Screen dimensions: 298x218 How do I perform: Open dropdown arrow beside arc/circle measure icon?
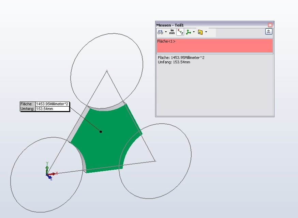click(166, 32)
